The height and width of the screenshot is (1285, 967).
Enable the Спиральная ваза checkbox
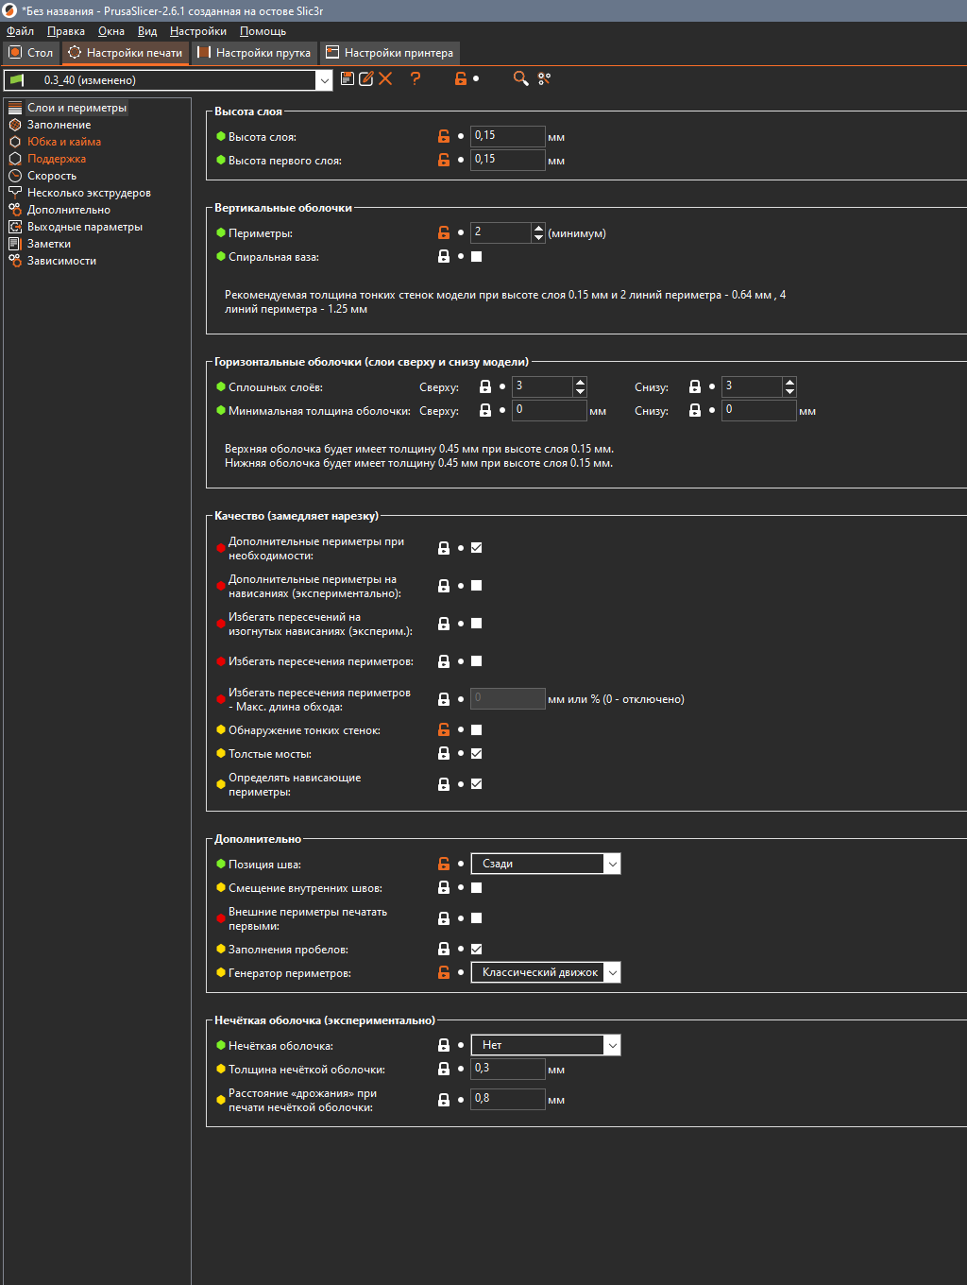tap(476, 256)
